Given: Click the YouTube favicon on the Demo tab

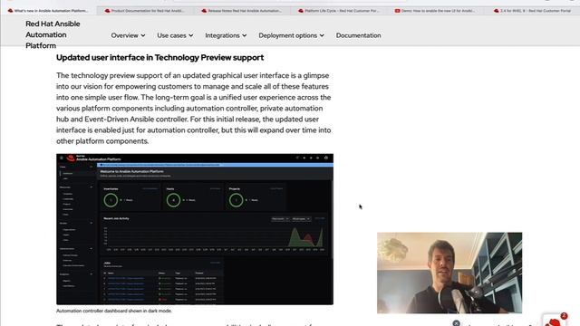Looking at the screenshot, I should coord(397,11).
